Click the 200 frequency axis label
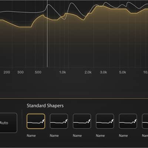The image size is (148, 148). tap(7, 72)
